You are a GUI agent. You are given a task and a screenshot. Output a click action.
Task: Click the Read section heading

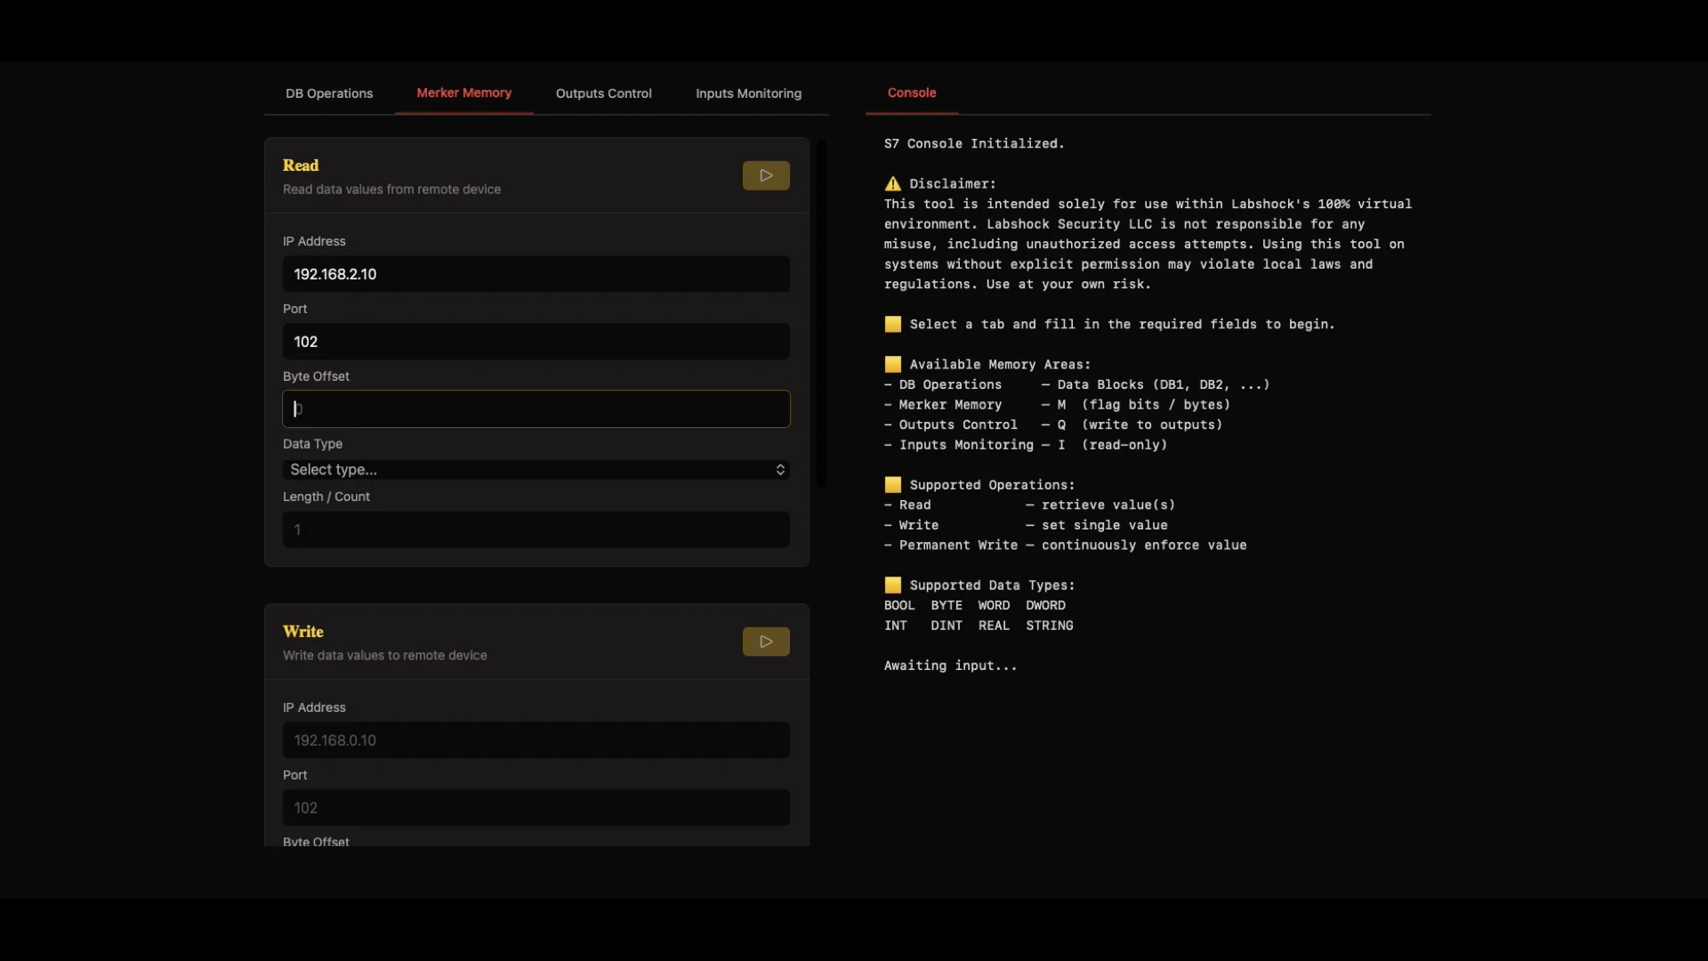point(301,166)
